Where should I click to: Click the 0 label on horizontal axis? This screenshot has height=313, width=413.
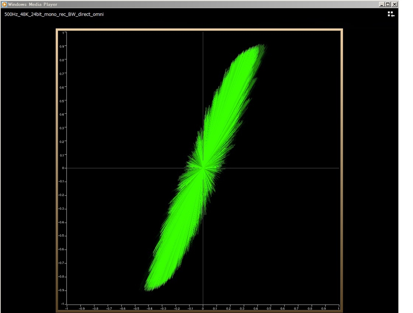(203, 309)
